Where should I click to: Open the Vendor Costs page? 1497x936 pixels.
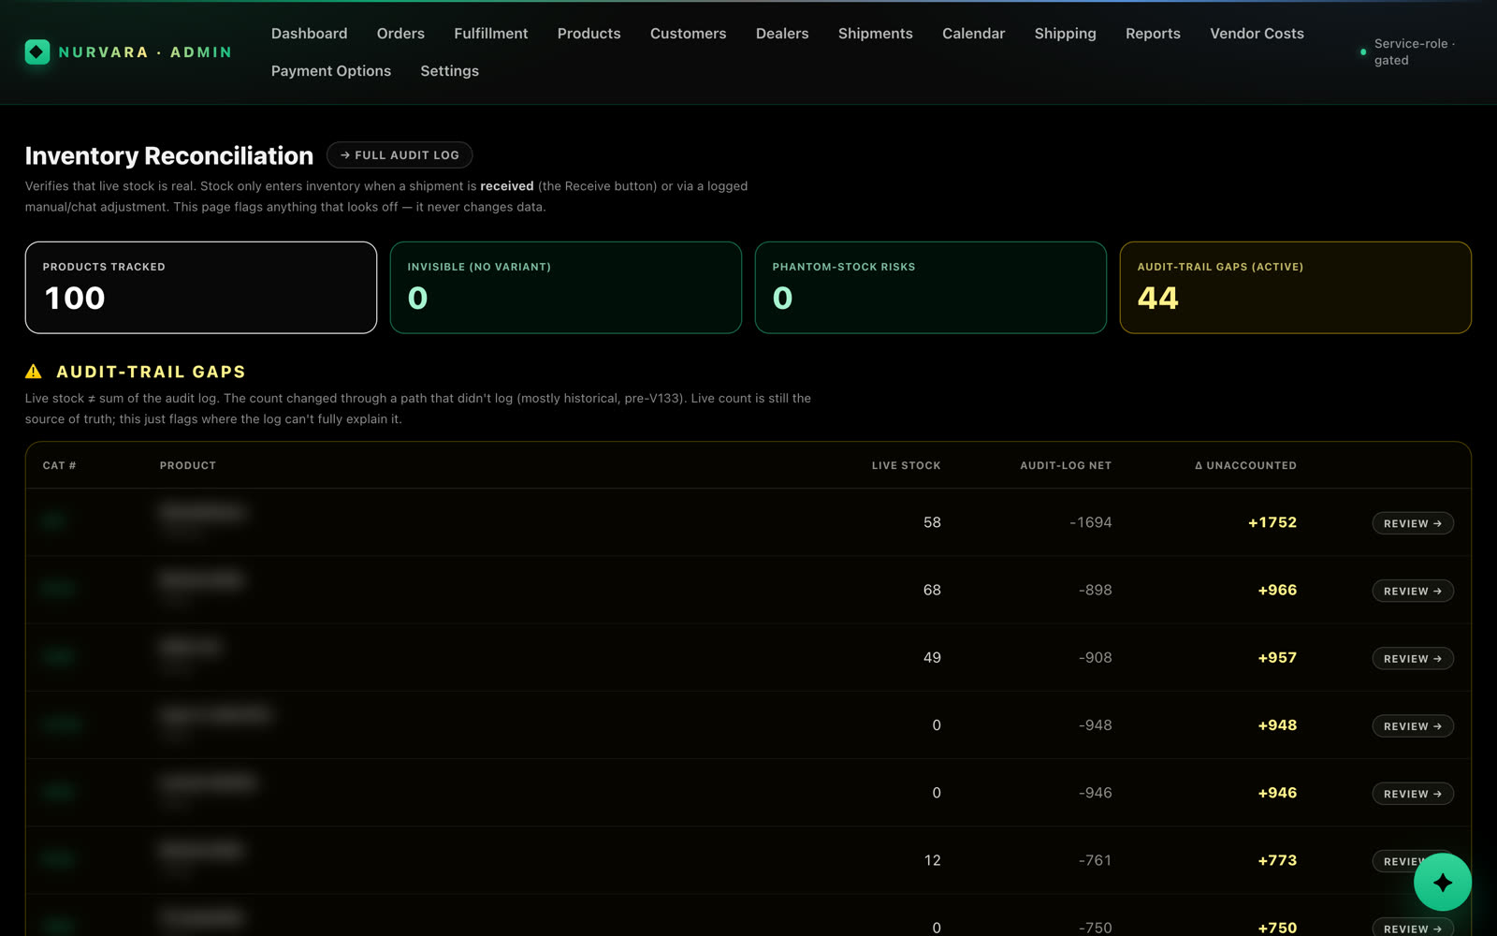coord(1257,34)
